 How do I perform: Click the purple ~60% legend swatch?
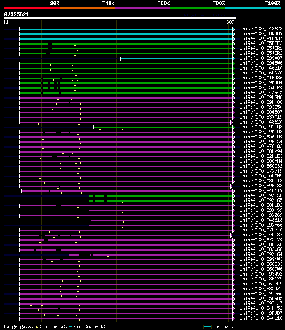142,8
